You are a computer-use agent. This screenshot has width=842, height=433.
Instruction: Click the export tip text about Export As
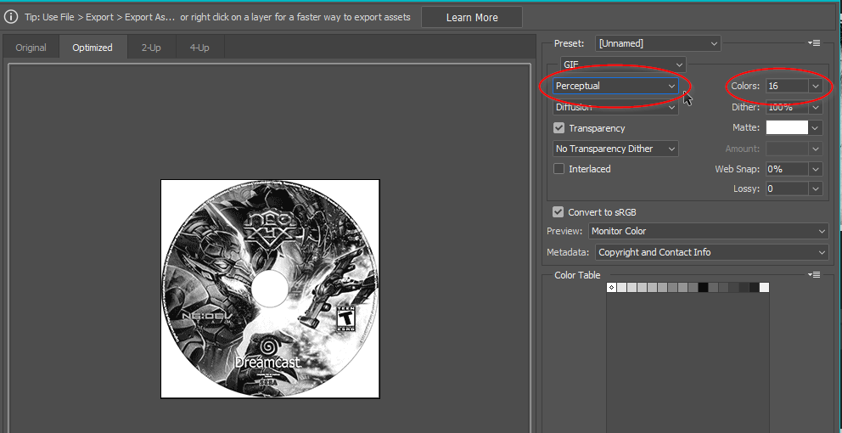(x=217, y=17)
